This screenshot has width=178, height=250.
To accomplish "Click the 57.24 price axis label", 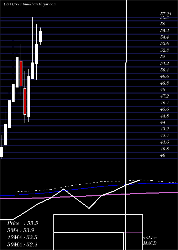I will coord(166,14).
